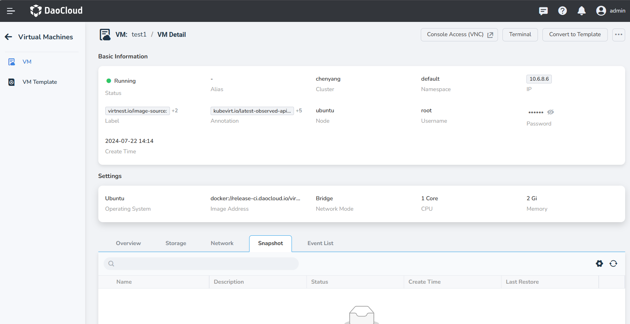The height and width of the screenshot is (324, 630).
Task: Open the help question mark icon
Action: (x=562, y=11)
